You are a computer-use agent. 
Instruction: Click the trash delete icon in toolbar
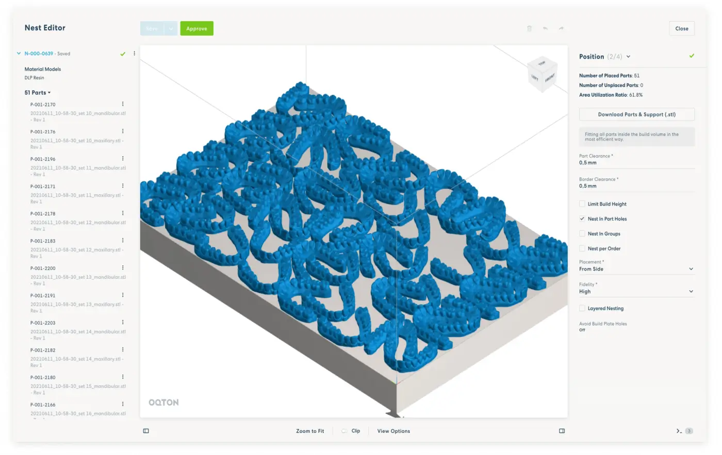point(529,28)
